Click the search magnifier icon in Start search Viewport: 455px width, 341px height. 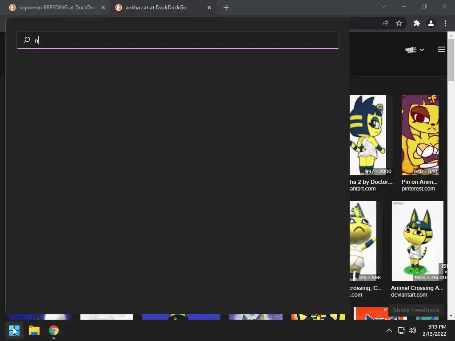coord(27,40)
